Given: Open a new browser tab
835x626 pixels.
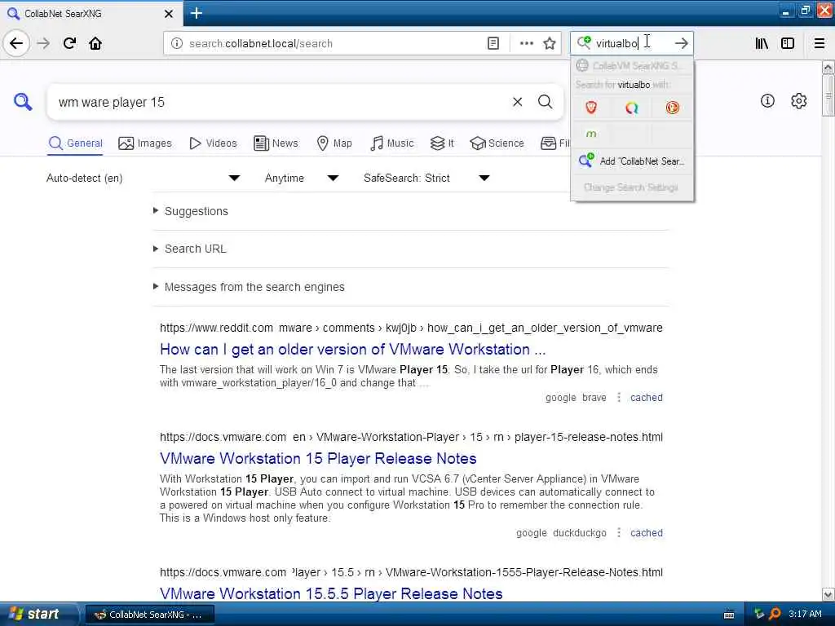Looking at the screenshot, I should pyautogui.click(x=196, y=13).
